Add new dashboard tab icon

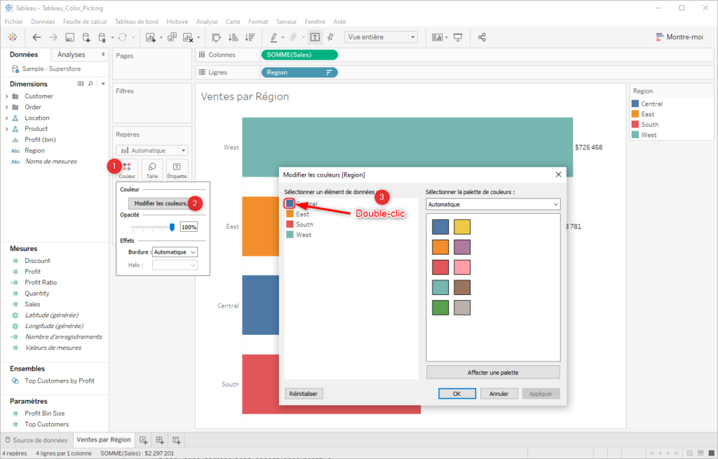pos(160,440)
